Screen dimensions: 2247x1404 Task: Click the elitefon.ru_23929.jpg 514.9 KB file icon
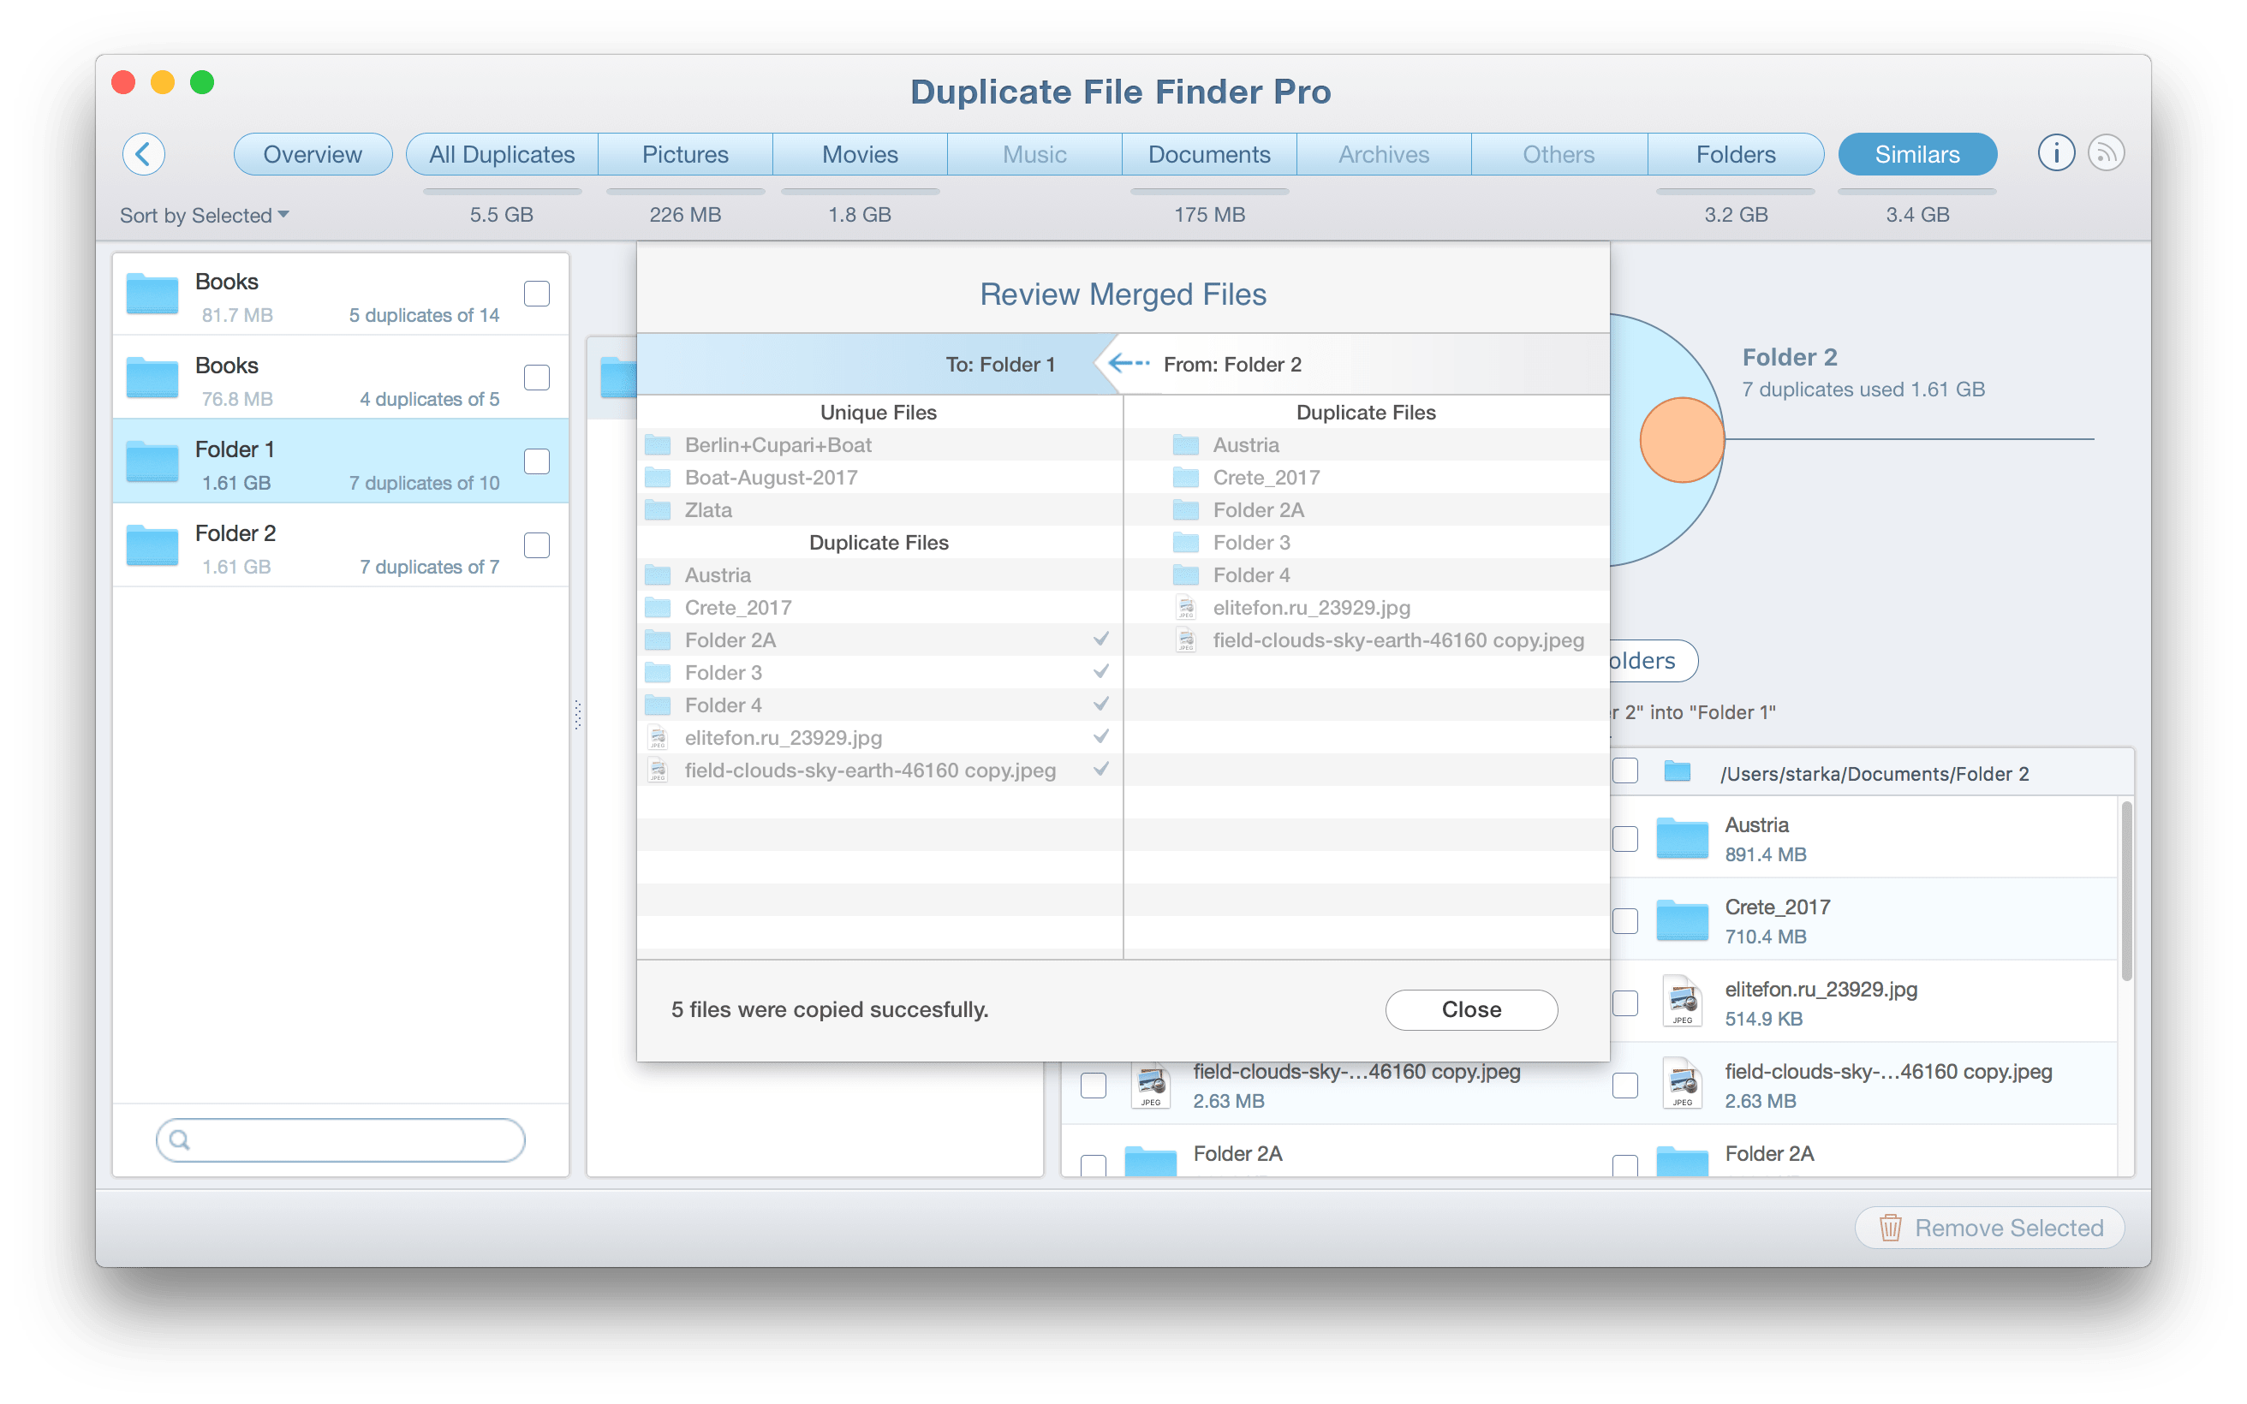[x=1682, y=1002]
